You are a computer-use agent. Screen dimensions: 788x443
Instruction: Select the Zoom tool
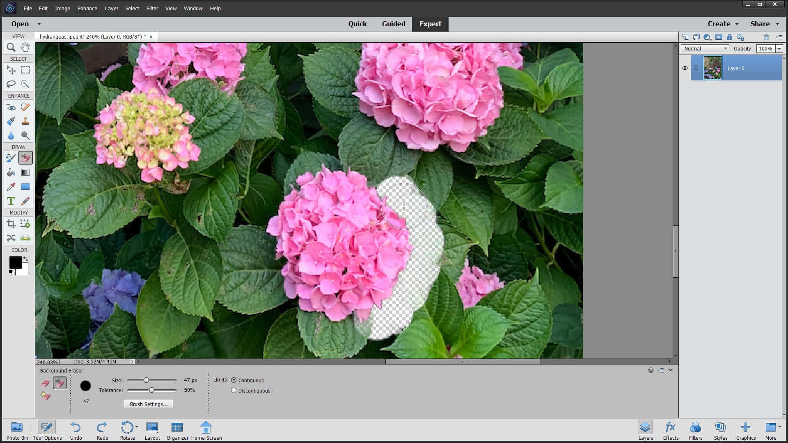11,47
